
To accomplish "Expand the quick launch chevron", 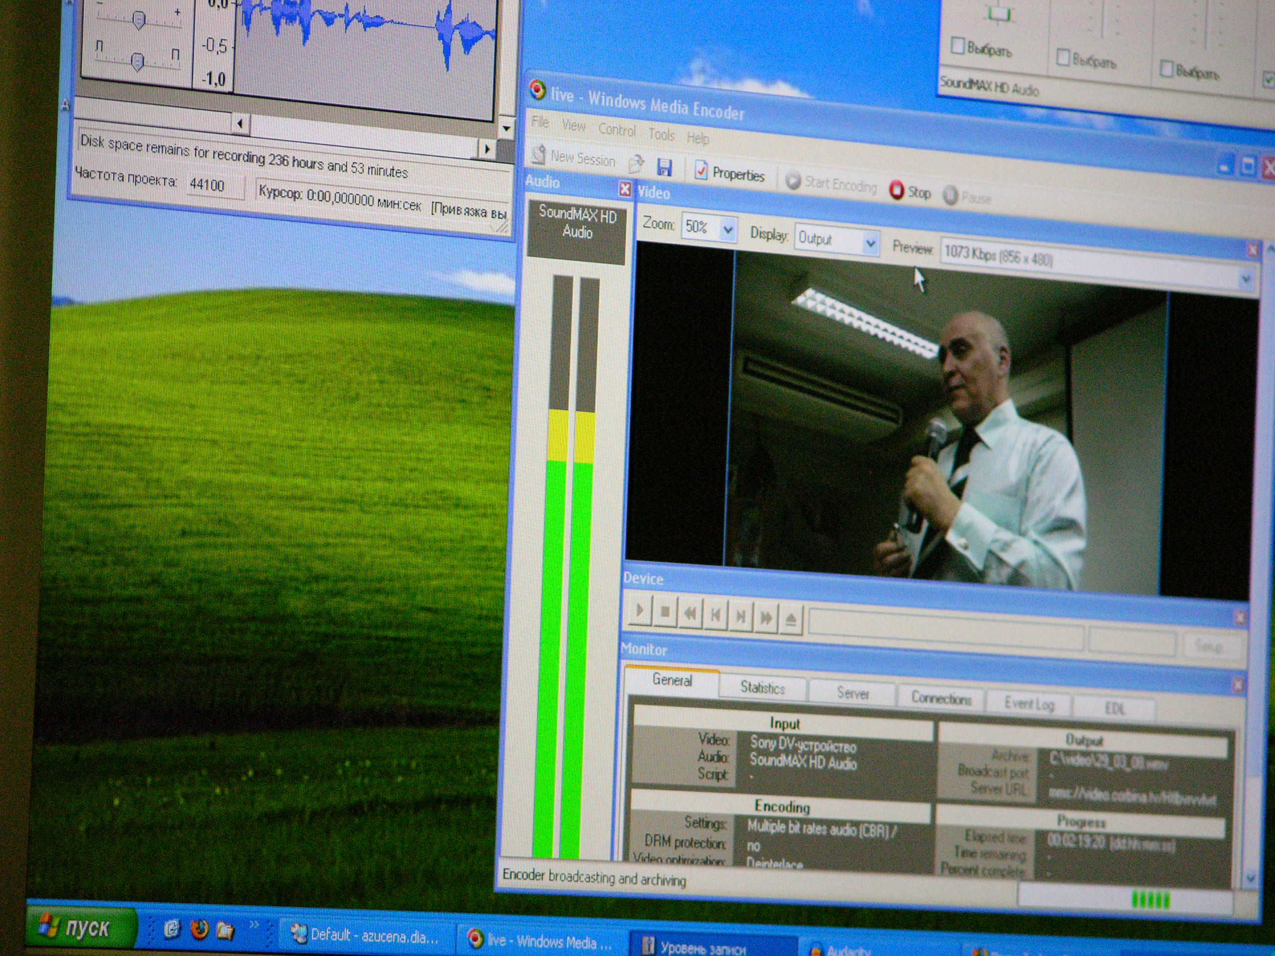I will pyautogui.click(x=254, y=926).
